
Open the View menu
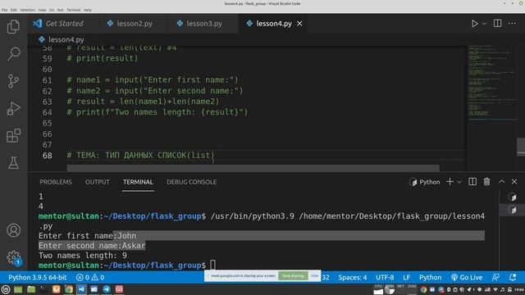[x=42, y=10]
